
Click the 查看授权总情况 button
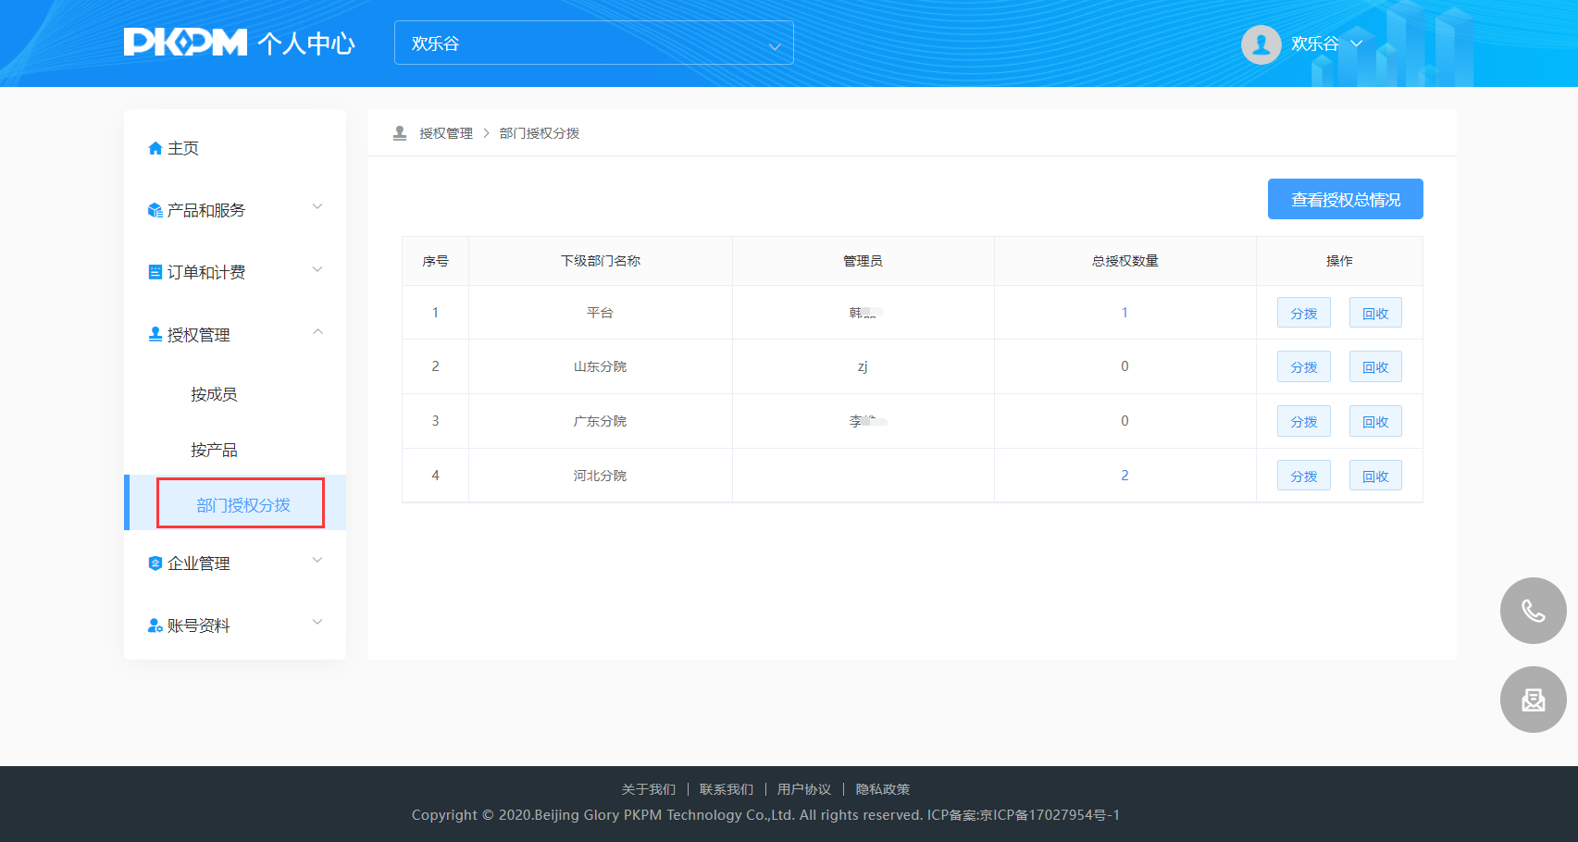1345,200
